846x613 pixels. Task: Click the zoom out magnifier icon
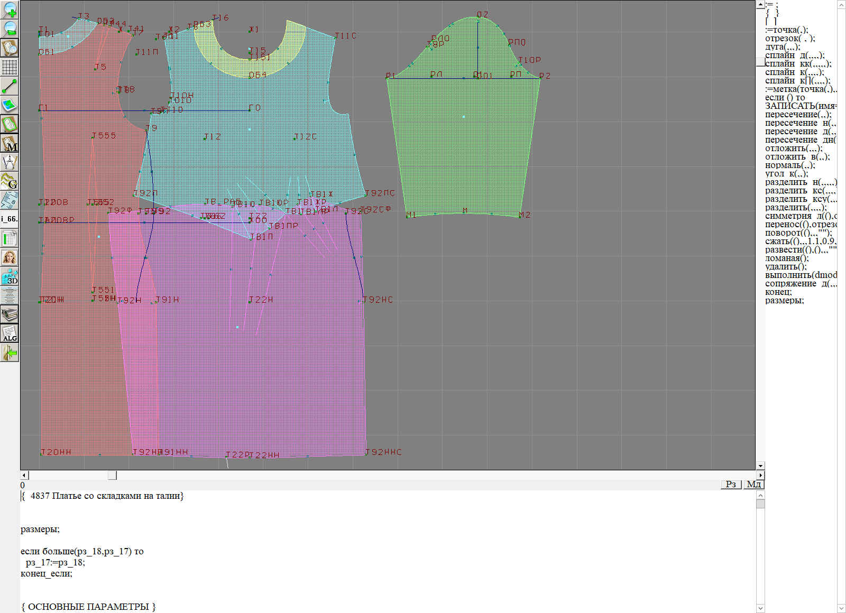click(10, 29)
